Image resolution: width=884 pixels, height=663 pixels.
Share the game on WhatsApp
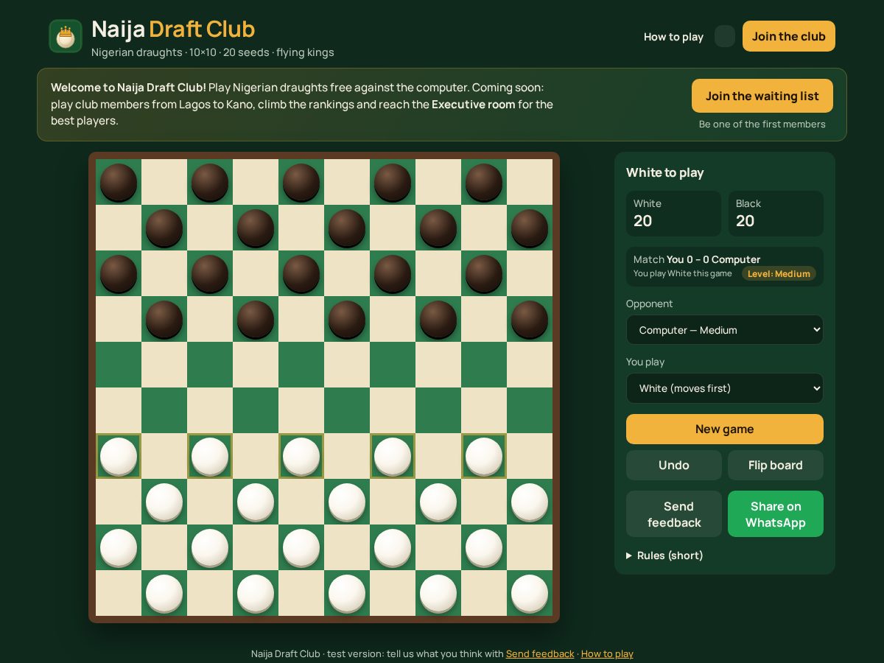click(x=776, y=514)
